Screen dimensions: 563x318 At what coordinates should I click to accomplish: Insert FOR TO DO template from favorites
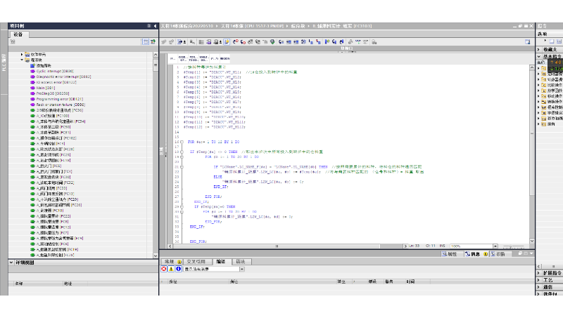tap(193, 58)
